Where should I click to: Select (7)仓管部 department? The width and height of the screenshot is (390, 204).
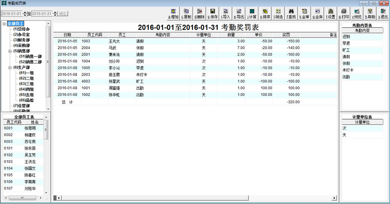pos(21,106)
